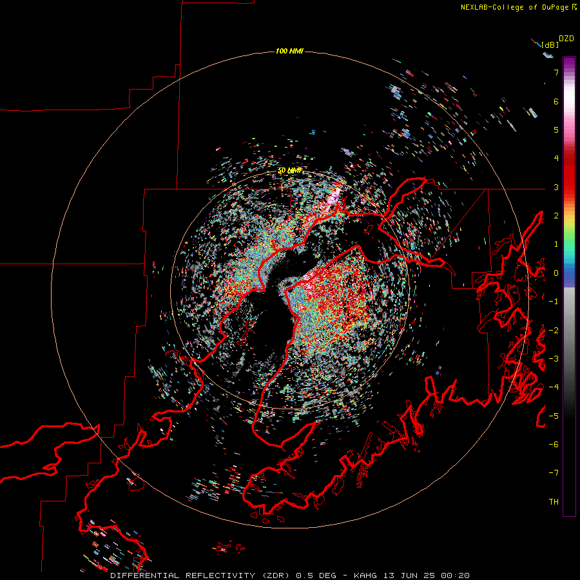Click the 50 NMI range ring label
This screenshot has width=580, height=580.
pos(289,171)
